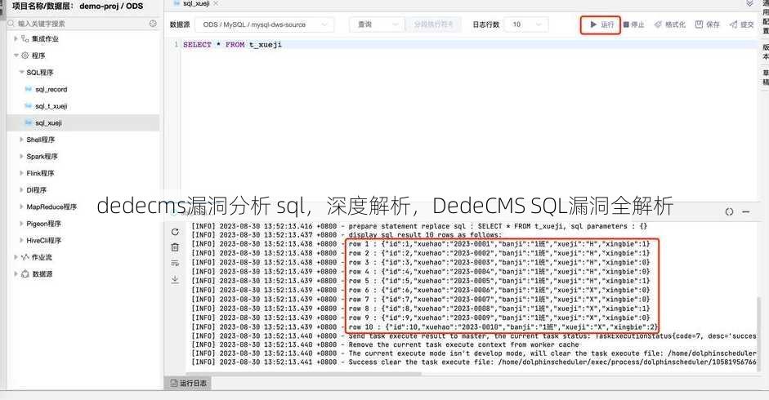Viewport: 769px width, 400px height.
Task: Expand the Flink程序 node
Action: [x=21, y=173]
